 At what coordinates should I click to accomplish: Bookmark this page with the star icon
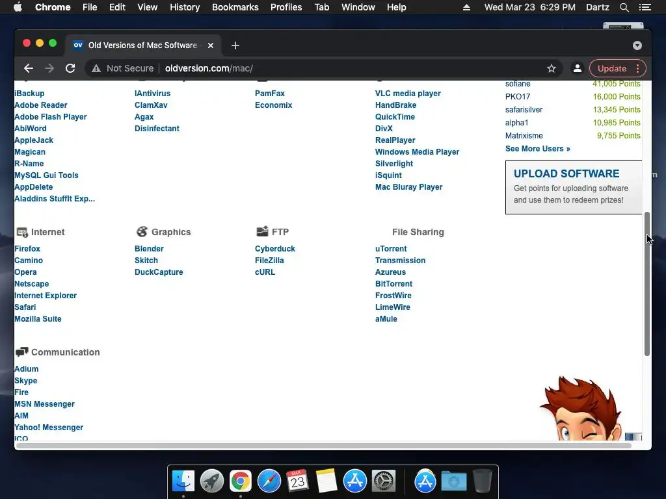pos(552,68)
